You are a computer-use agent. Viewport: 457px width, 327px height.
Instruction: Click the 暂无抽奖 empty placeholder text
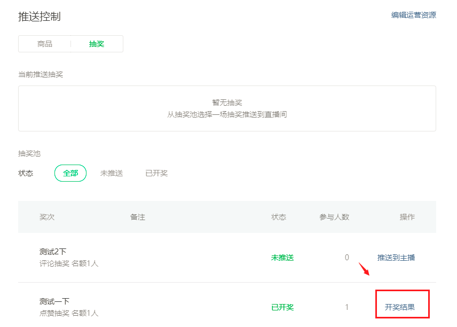coord(227,103)
